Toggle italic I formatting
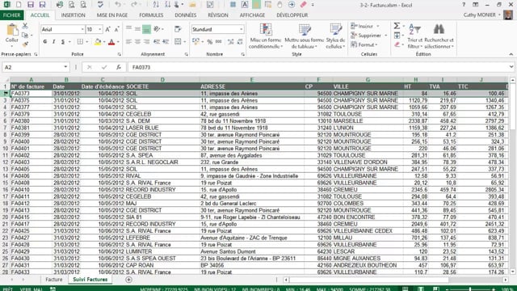The image size is (517, 291). coord(54,42)
